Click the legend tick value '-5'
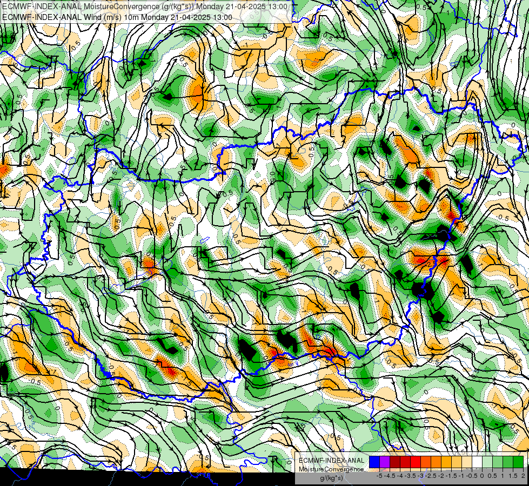 [379, 476]
